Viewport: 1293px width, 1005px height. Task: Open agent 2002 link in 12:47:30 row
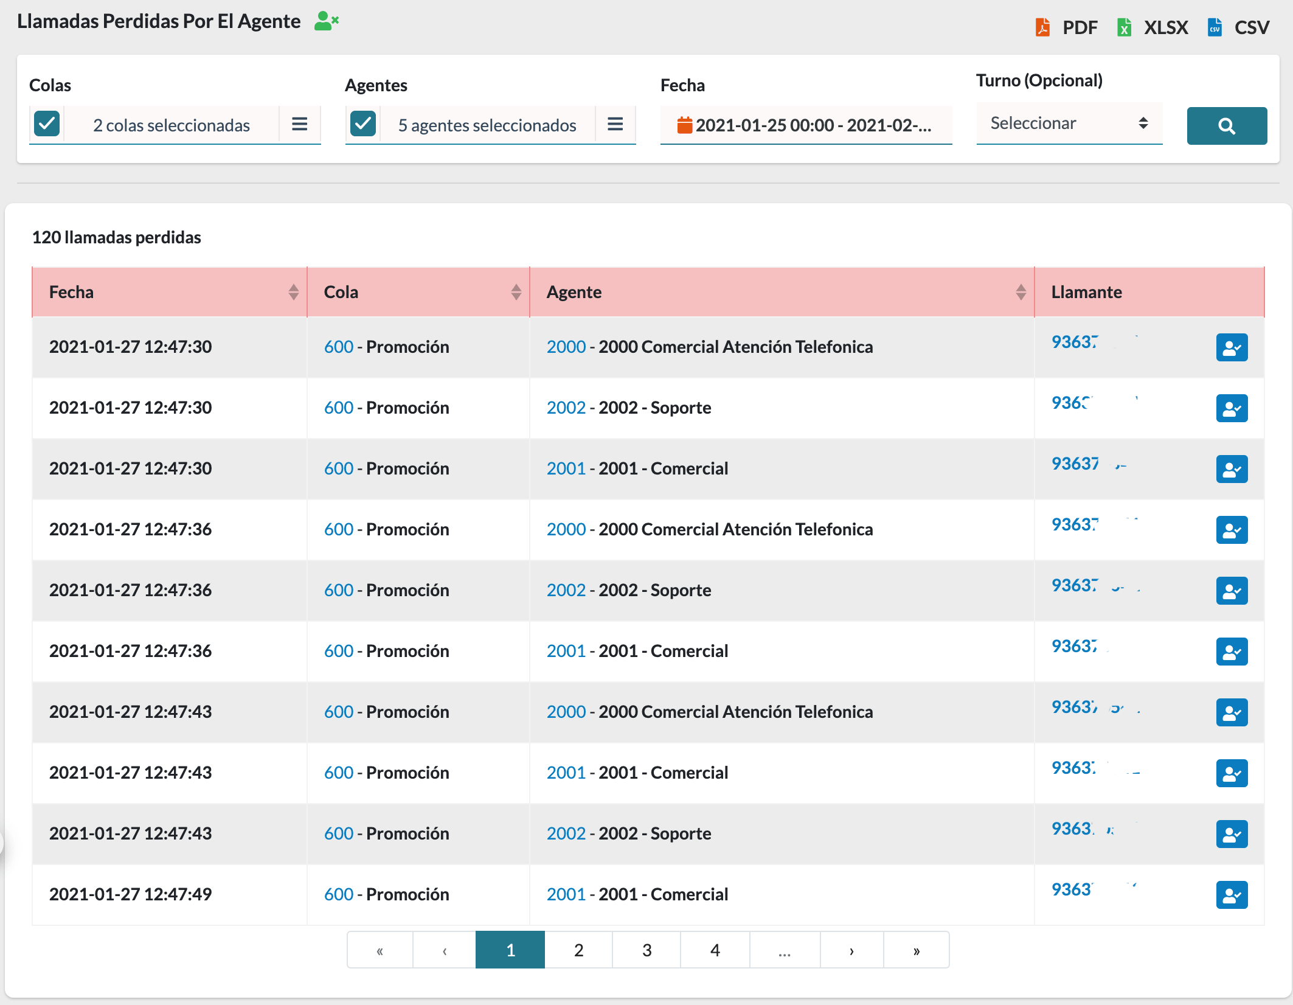point(566,408)
